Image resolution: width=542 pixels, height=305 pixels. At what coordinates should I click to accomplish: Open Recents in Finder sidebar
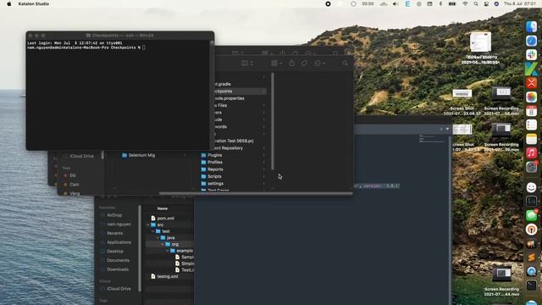[x=115, y=234]
